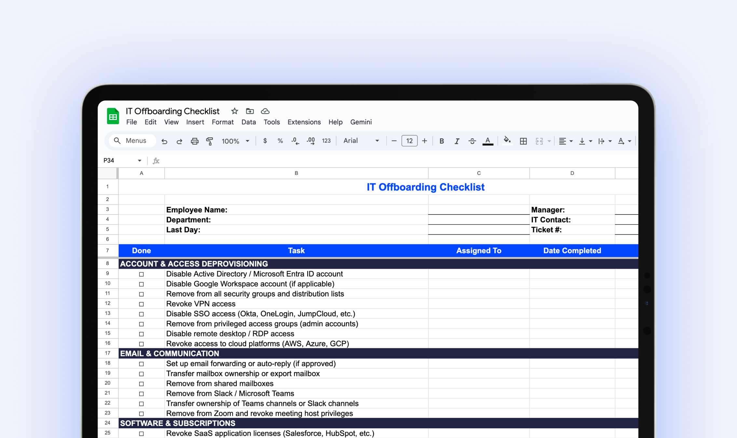Select the paint format tool
Viewport: 737px width, 438px height.
[x=210, y=141]
